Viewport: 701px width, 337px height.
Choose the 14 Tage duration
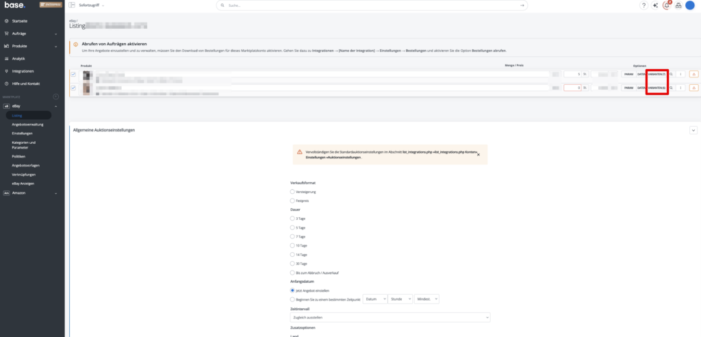tap(292, 254)
